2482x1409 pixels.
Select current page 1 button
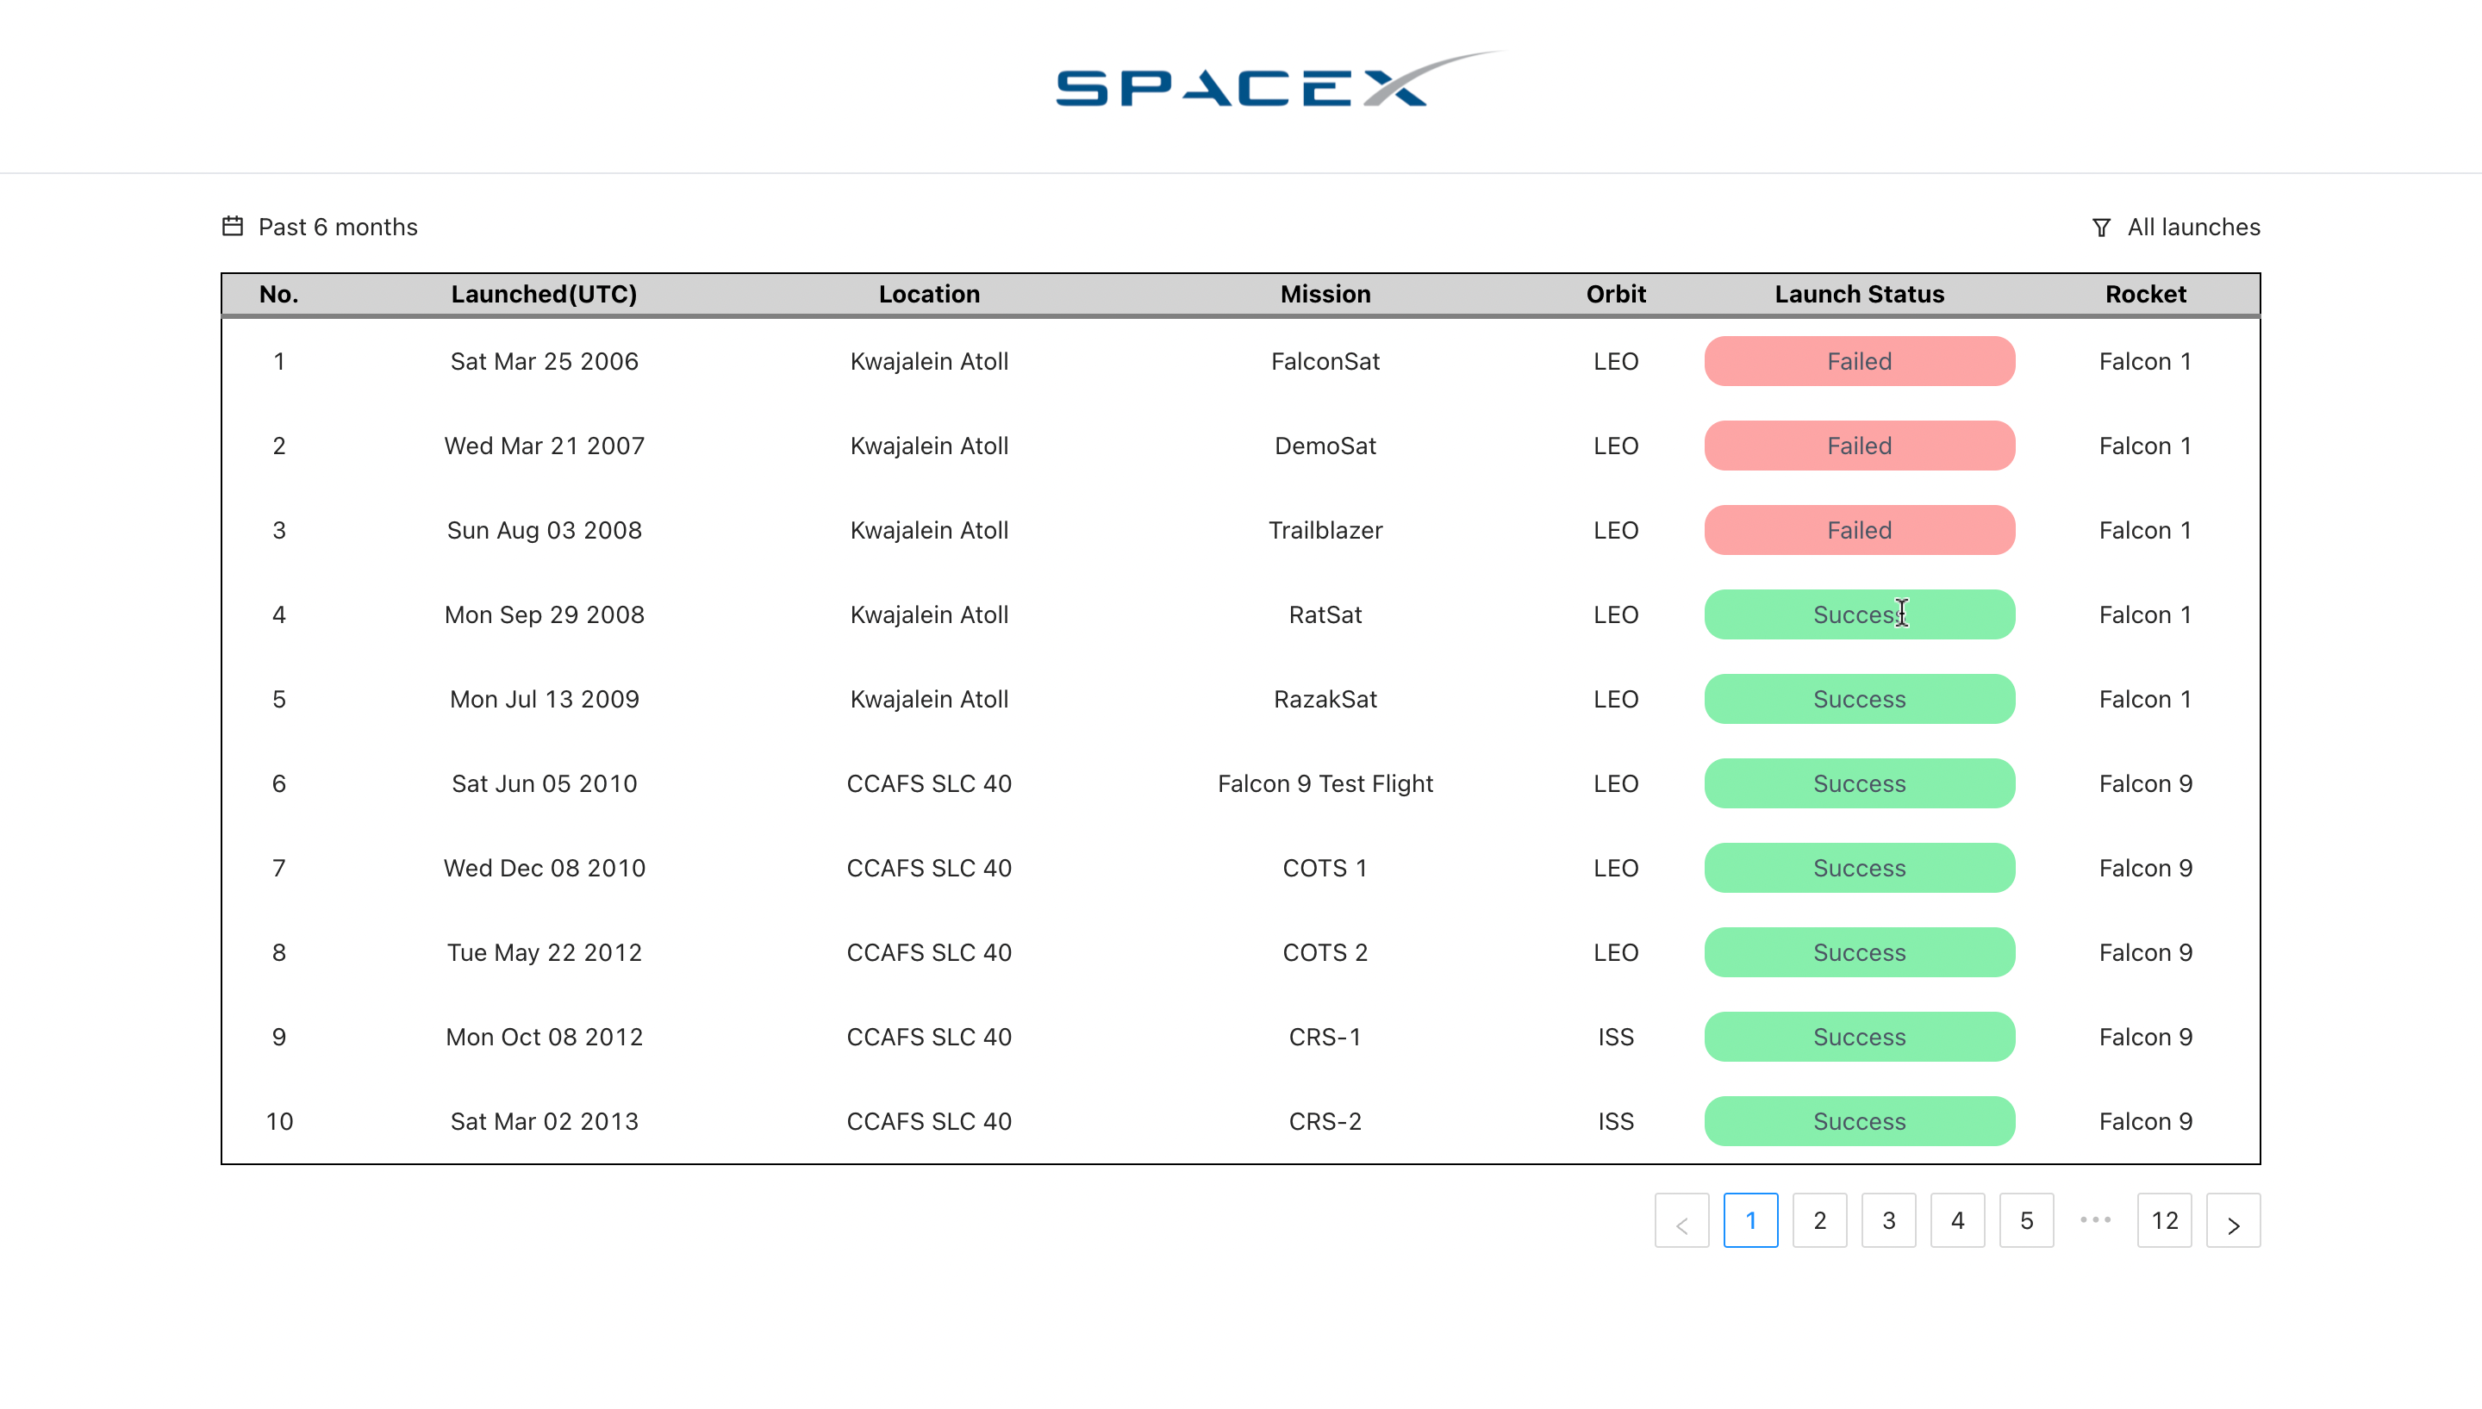click(1749, 1221)
